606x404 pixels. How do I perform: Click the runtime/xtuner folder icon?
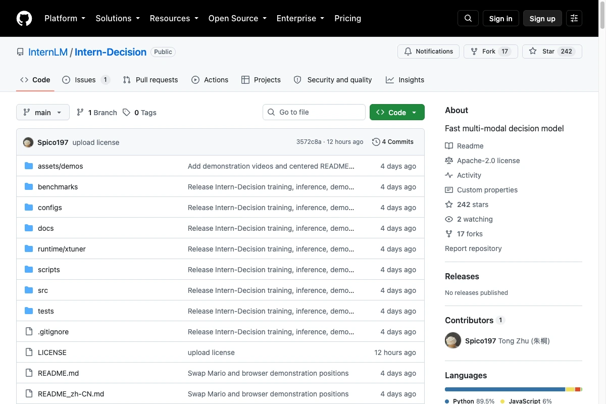pyautogui.click(x=29, y=248)
